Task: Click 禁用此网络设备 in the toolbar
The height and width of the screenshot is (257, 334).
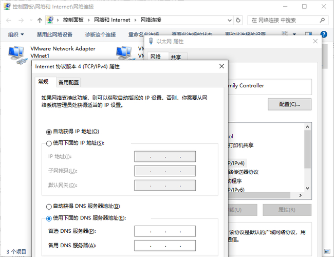Action: point(54,34)
